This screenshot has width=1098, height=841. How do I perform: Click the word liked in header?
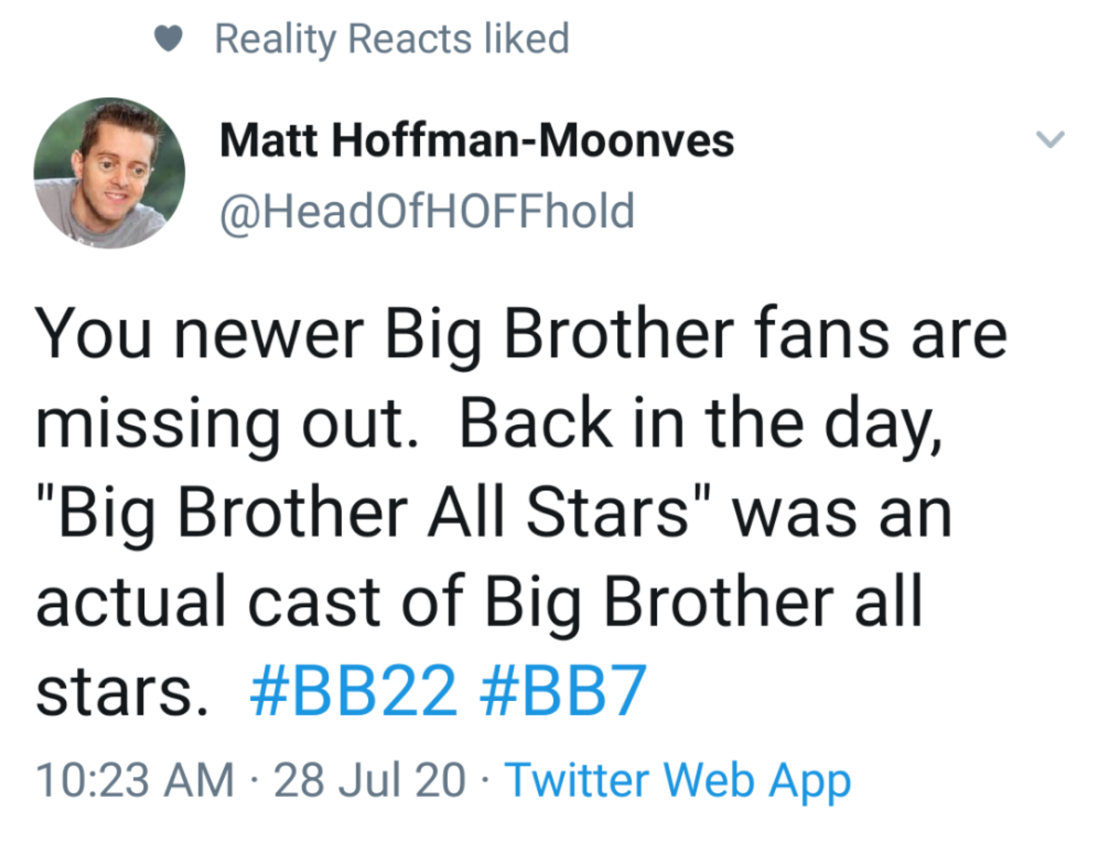click(526, 39)
